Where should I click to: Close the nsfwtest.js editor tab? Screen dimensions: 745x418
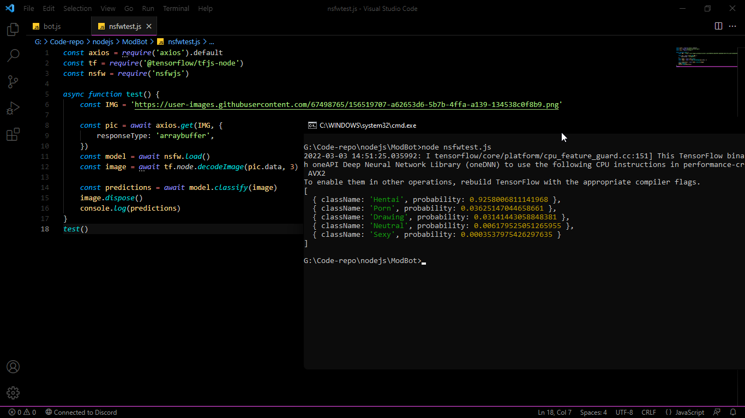(149, 26)
